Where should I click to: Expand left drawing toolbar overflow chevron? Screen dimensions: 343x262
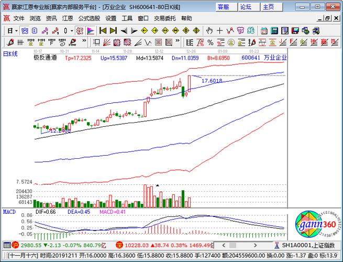pos(84,41)
